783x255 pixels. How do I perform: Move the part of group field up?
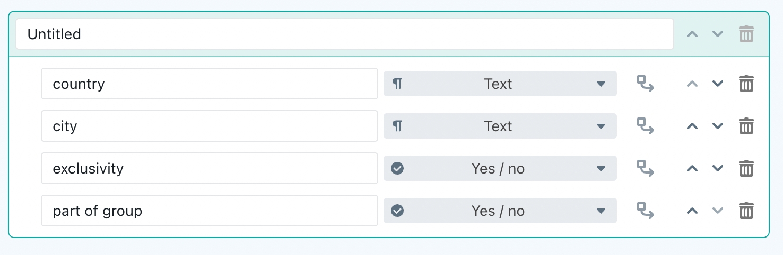[692, 211]
